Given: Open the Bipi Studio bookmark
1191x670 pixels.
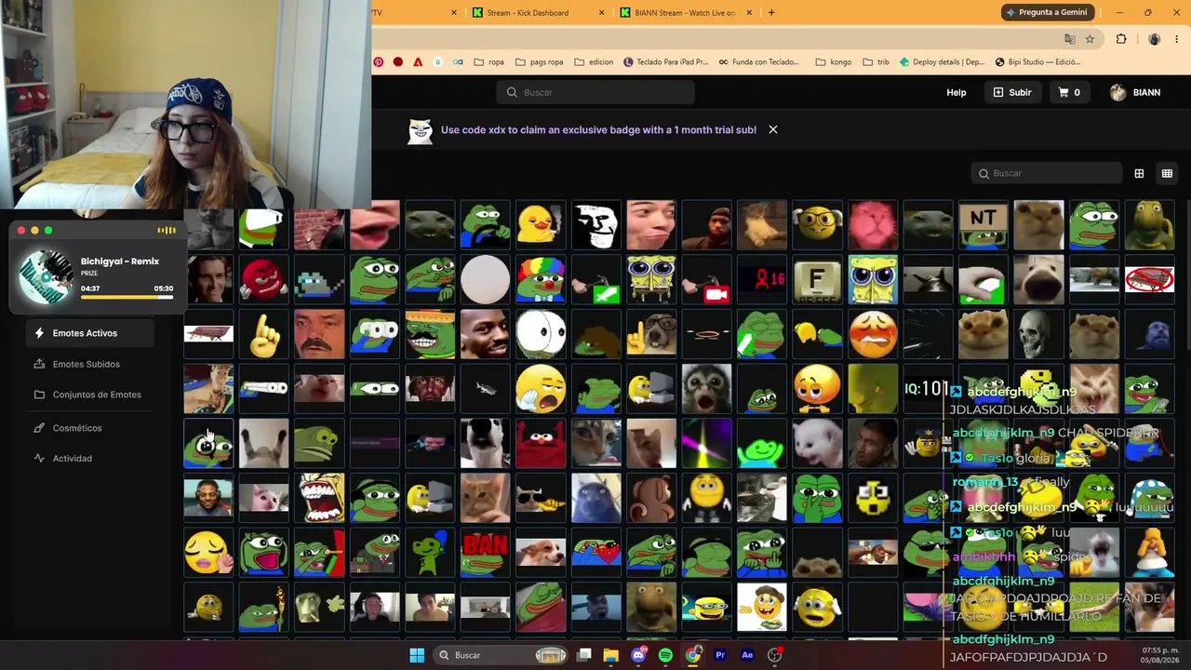Looking at the screenshot, I should coord(1037,62).
